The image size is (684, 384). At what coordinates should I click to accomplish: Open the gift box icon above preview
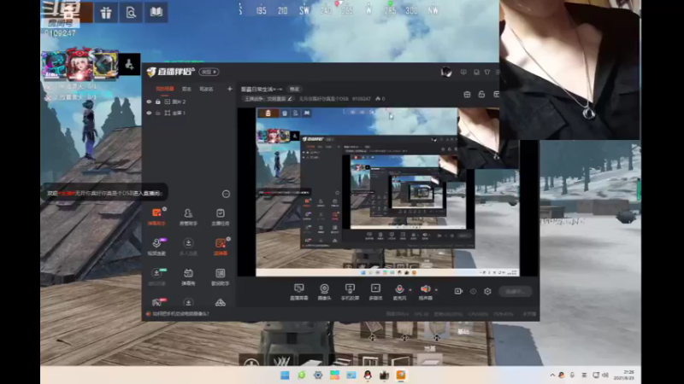467,95
